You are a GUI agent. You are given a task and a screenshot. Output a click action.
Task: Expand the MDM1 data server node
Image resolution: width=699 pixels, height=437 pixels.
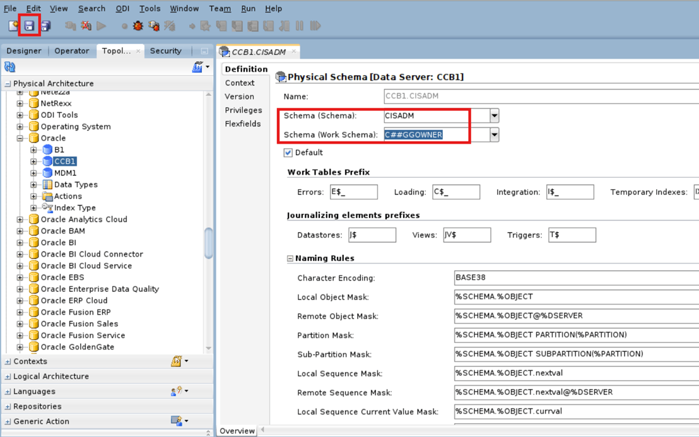click(x=33, y=173)
